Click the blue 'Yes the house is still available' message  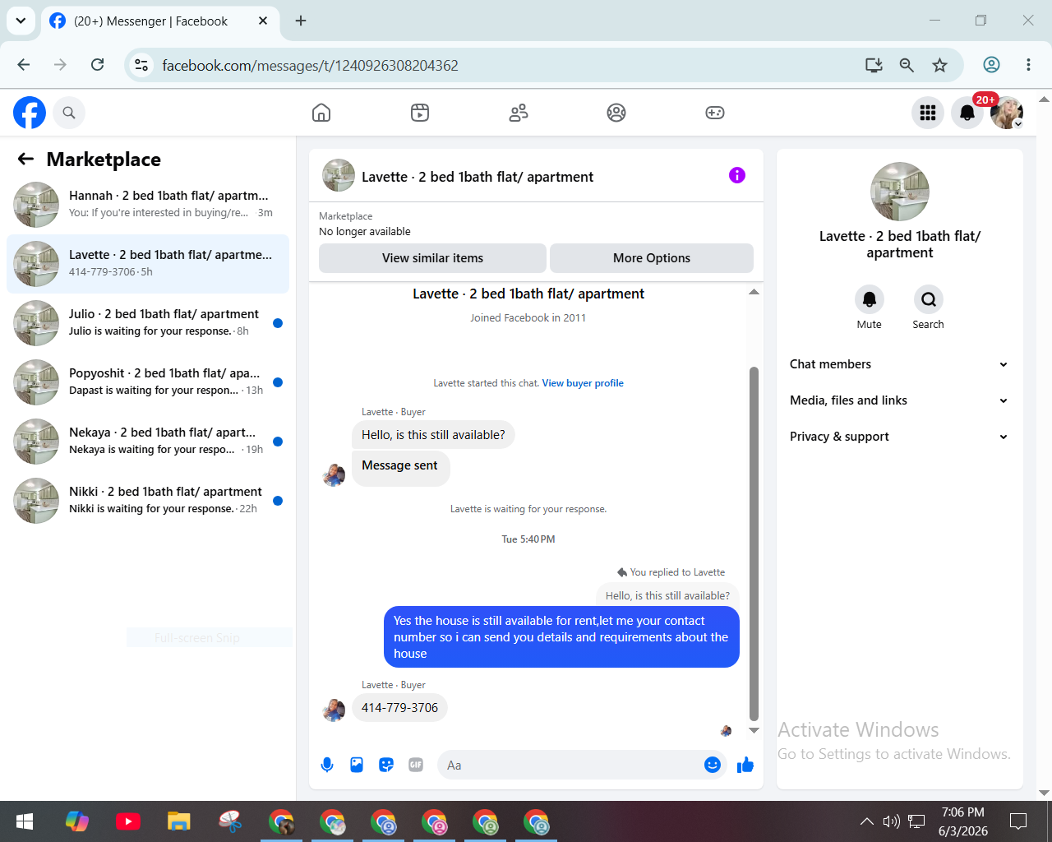(x=561, y=637)
